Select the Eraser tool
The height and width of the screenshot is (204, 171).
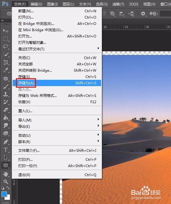pos(6,110)
